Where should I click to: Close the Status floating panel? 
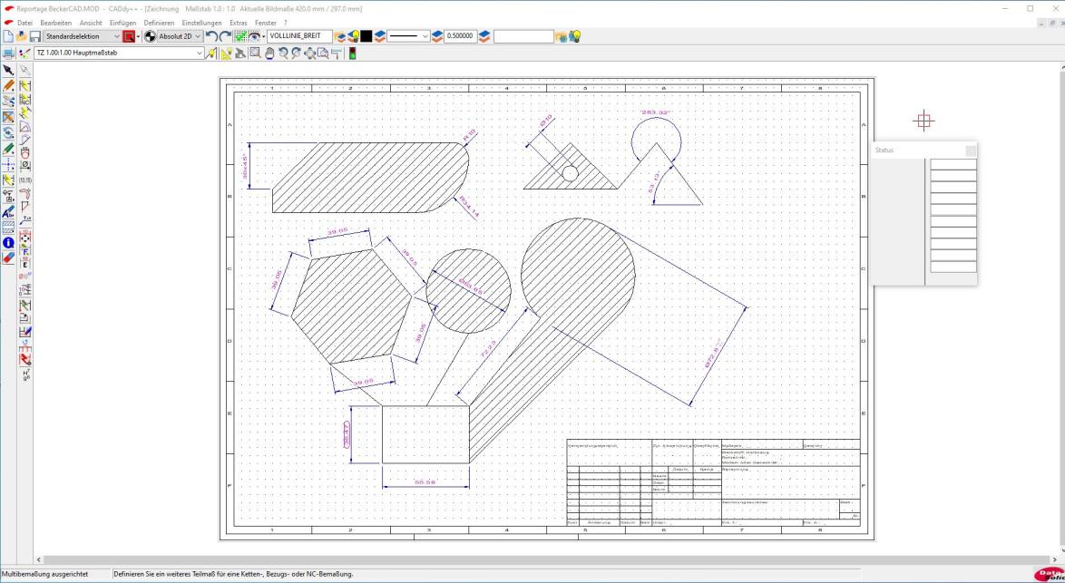click(971, 151)
